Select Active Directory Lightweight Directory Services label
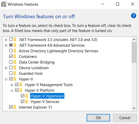This screenshot has width=139, height=124. coord(58,51)
